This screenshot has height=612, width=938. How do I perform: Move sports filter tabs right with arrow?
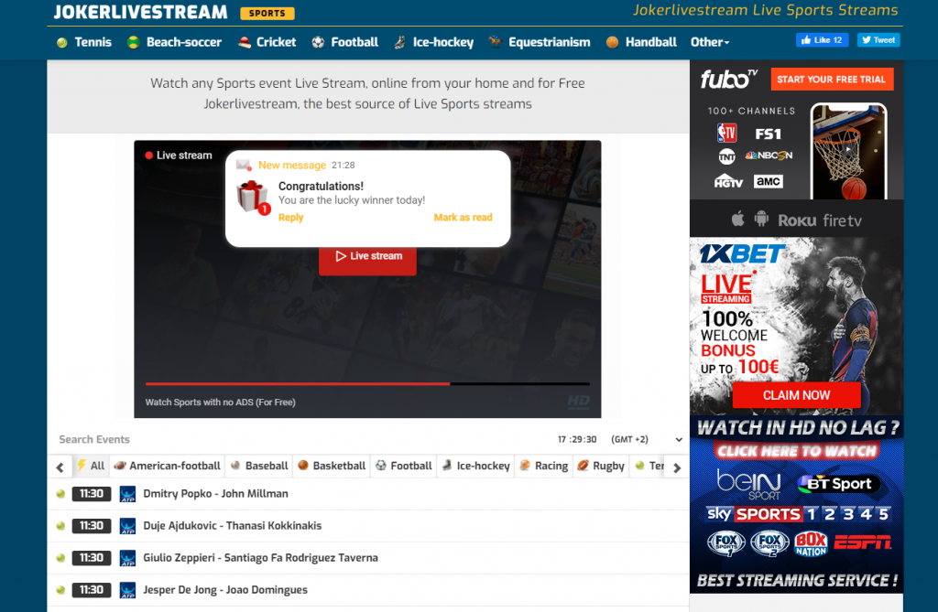[677, 467]
